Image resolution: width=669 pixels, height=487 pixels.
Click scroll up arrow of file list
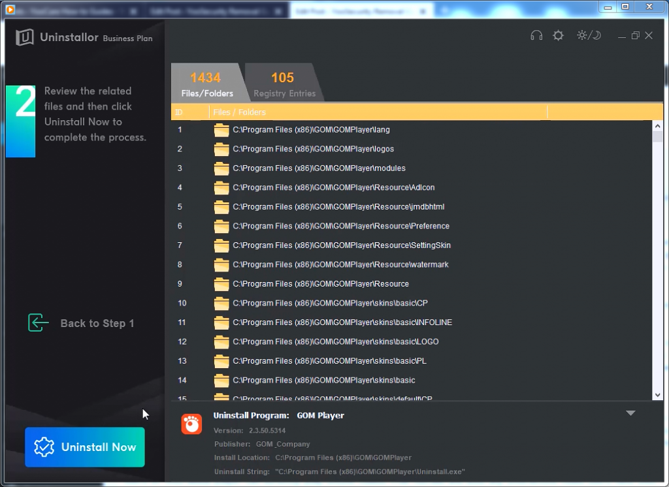tap(657, 126)
